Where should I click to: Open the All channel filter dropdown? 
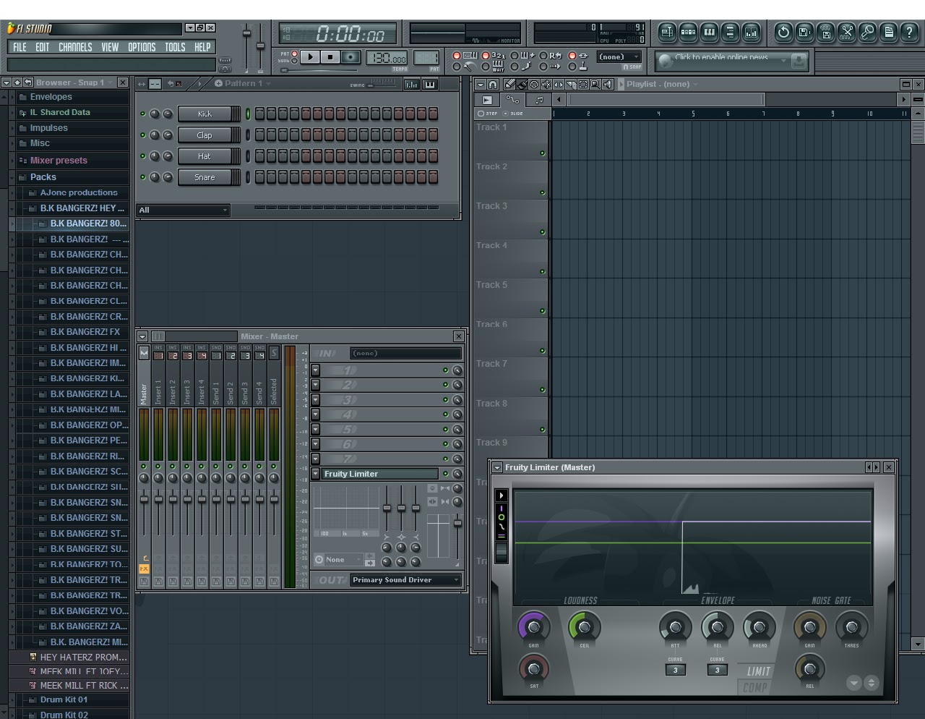point(182,210)
